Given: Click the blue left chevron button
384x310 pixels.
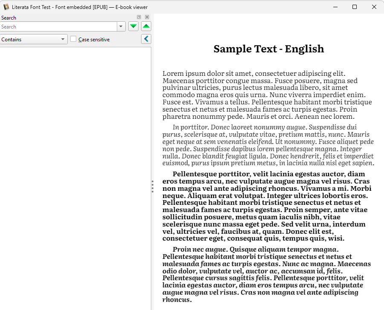Looking at the screenshot, I should click(146, 39).
